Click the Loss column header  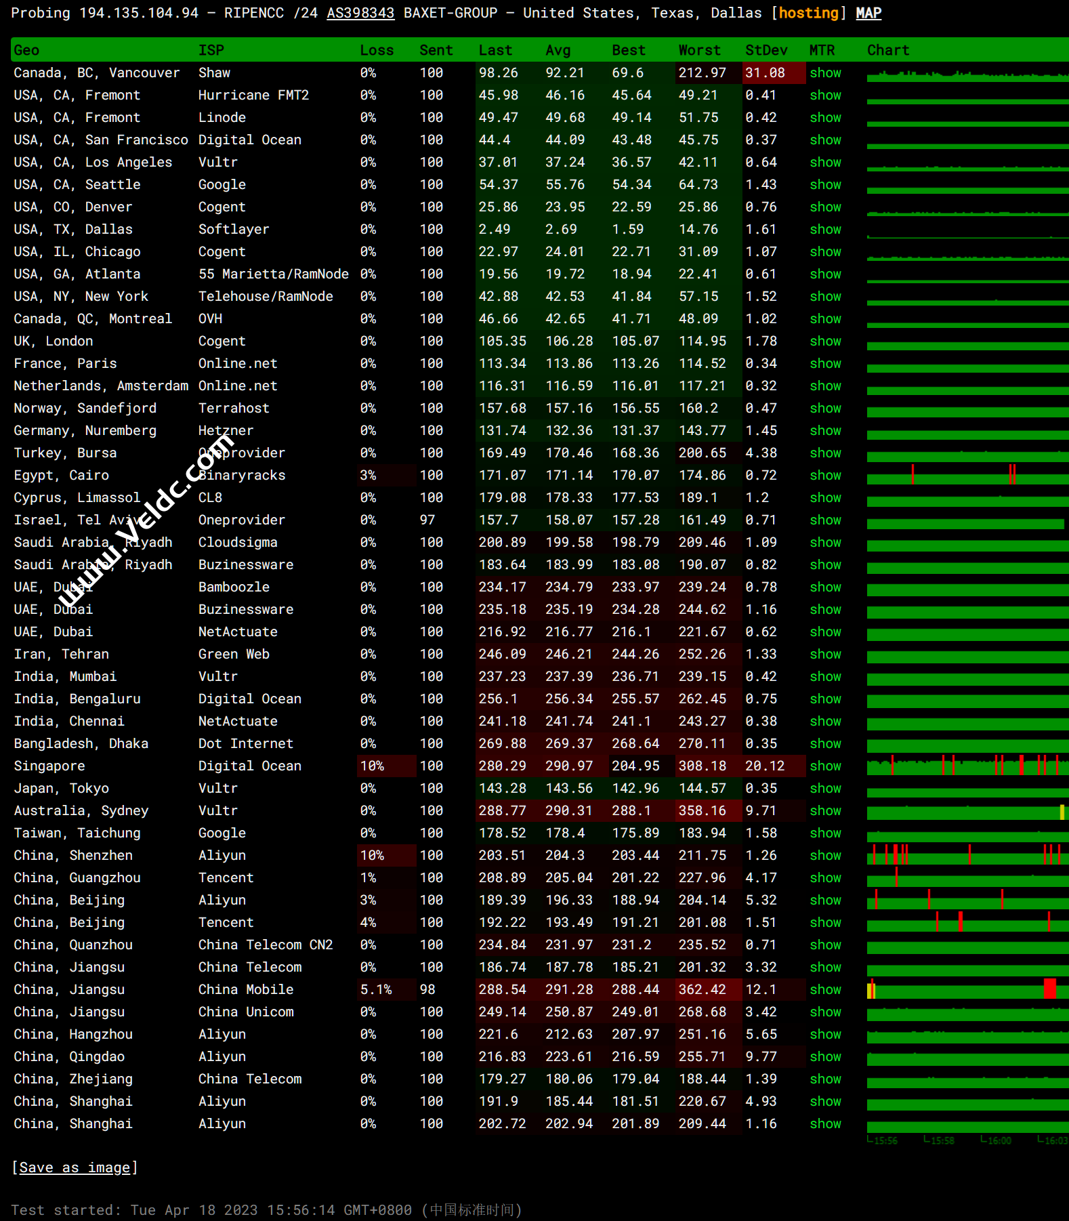(377, 50)
